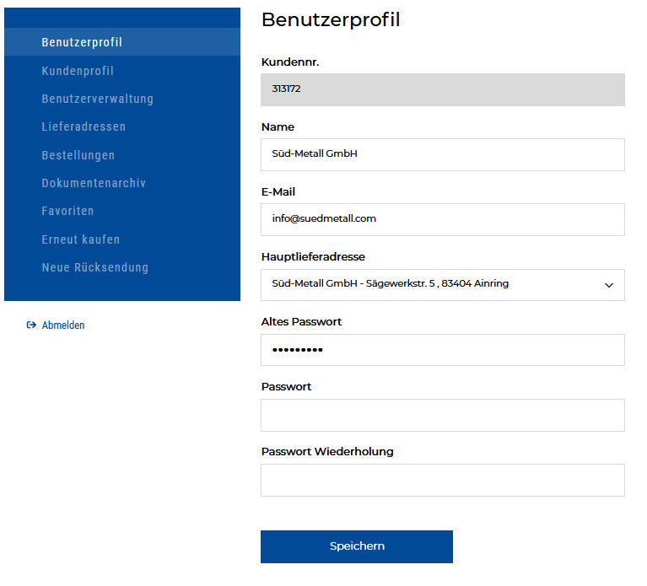
Task: Click the greyed Kundennr. field
Action: pyautogui.click(x=442, y=89)
